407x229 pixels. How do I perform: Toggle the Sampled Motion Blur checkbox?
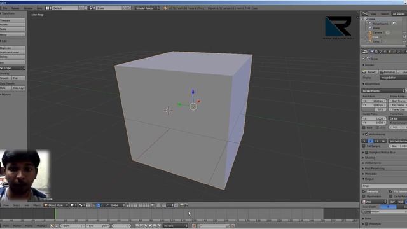(x=367, y=153)
